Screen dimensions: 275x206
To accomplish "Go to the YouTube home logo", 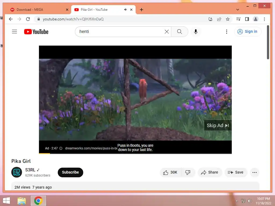I will (x=36, y=32).
